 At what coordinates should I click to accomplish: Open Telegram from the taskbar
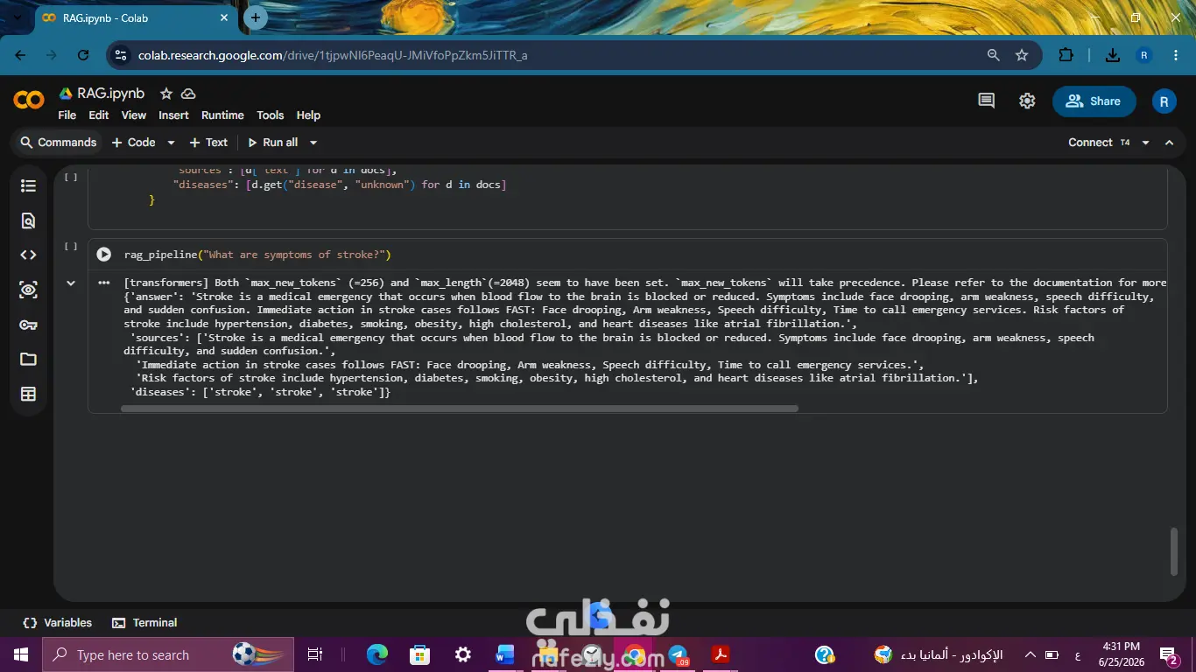click(x=678, y=654)
